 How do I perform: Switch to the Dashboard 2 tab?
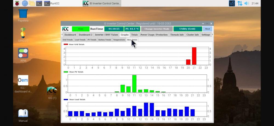coord(85,35)
